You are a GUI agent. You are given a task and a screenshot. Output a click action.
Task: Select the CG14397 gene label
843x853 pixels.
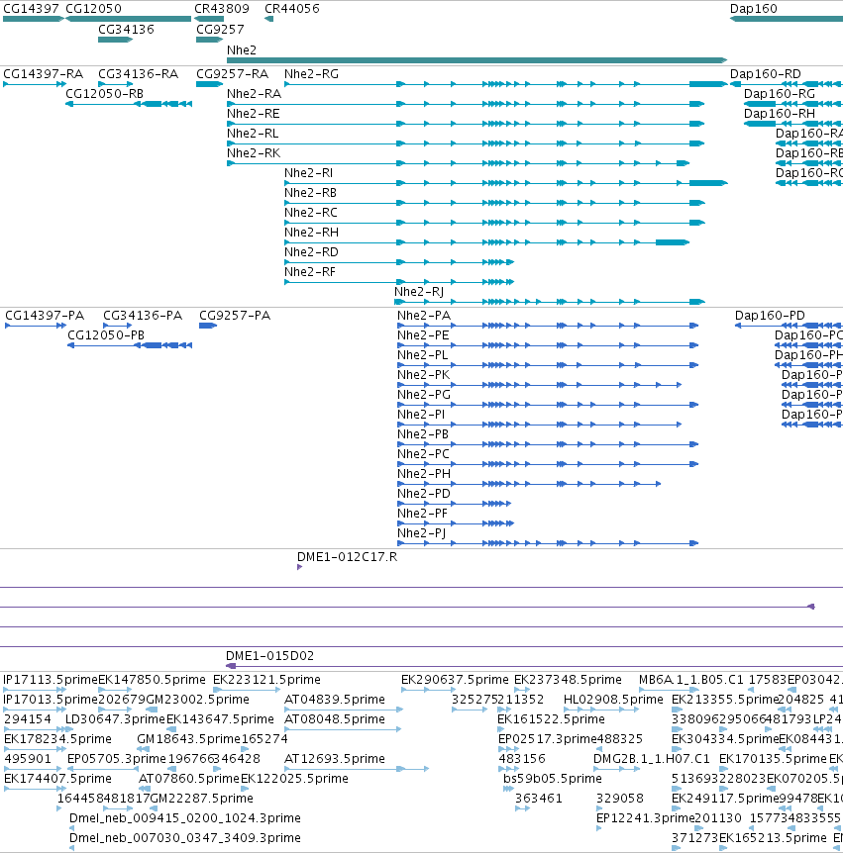coord(31,9)
